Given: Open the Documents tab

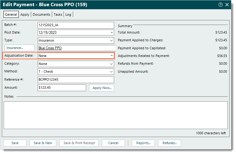Looking at the screenshot, I should point(41,14).
